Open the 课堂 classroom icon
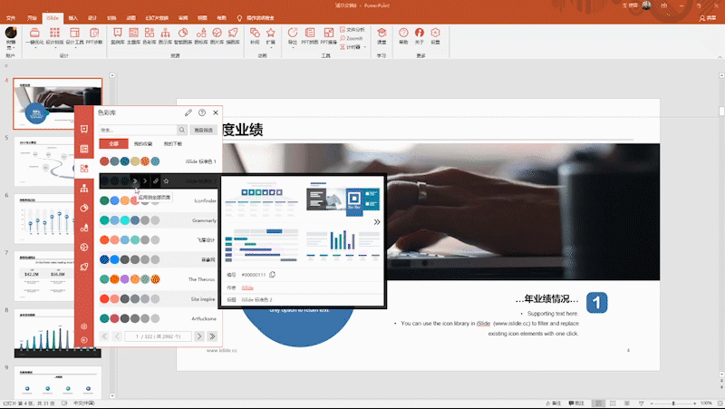The height and width of the screenshot is (409, 725). pos(382,34)
